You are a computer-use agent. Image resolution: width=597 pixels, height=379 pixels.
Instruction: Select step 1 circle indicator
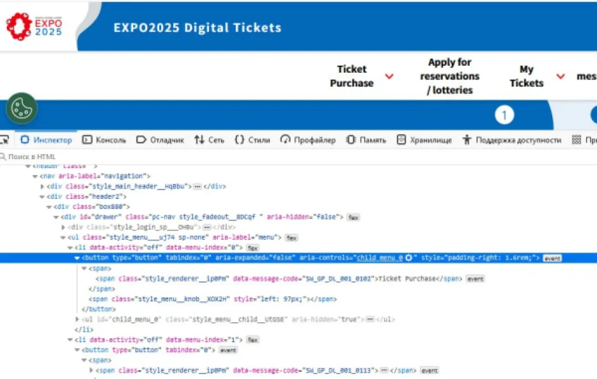[x=504, y=115]
